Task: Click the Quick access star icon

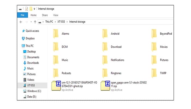Action: pyautogui.click(x=23, y=31)
